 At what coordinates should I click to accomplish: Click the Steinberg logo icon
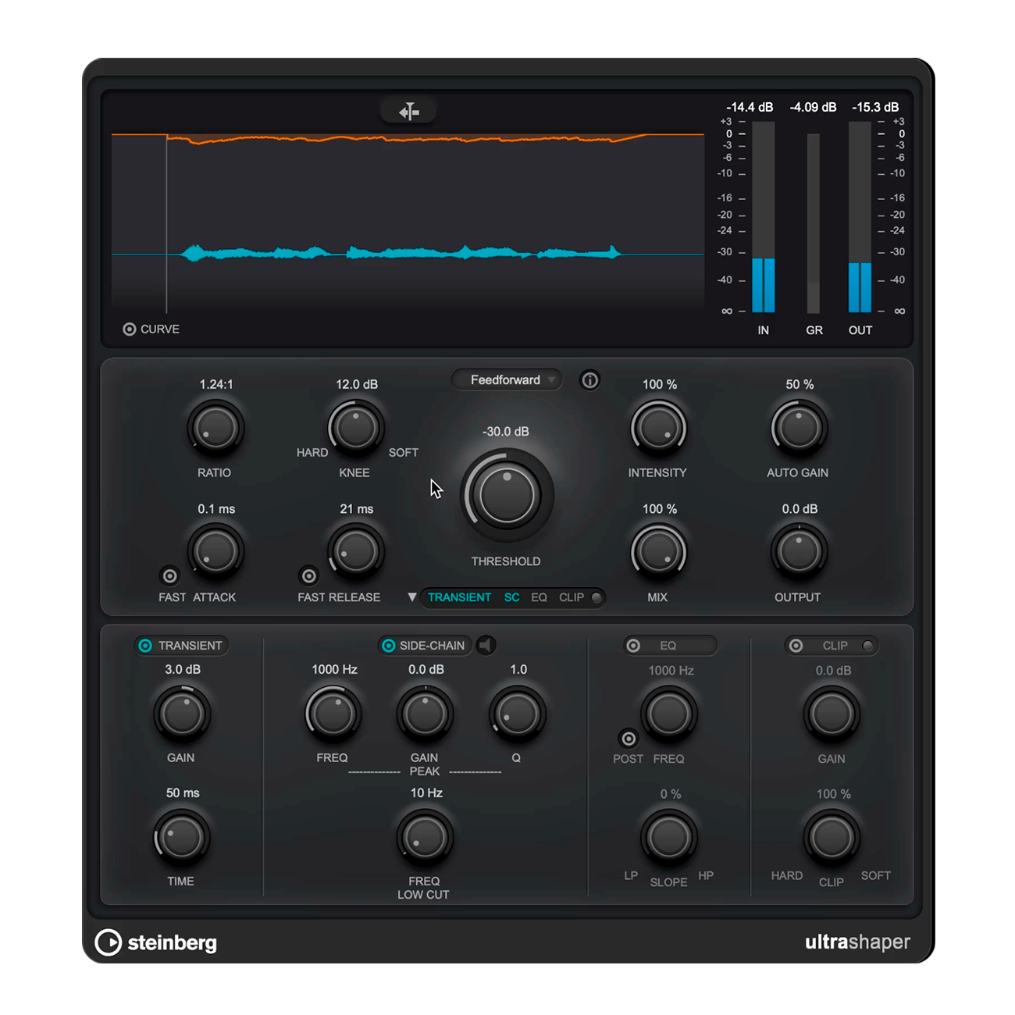[109, 942]
